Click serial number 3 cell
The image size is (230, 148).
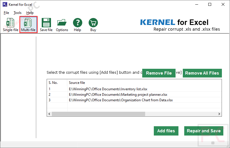[57, 100]
